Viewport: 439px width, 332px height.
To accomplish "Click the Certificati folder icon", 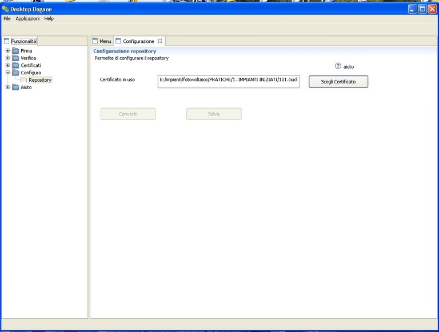I will (x=15, y=65).
